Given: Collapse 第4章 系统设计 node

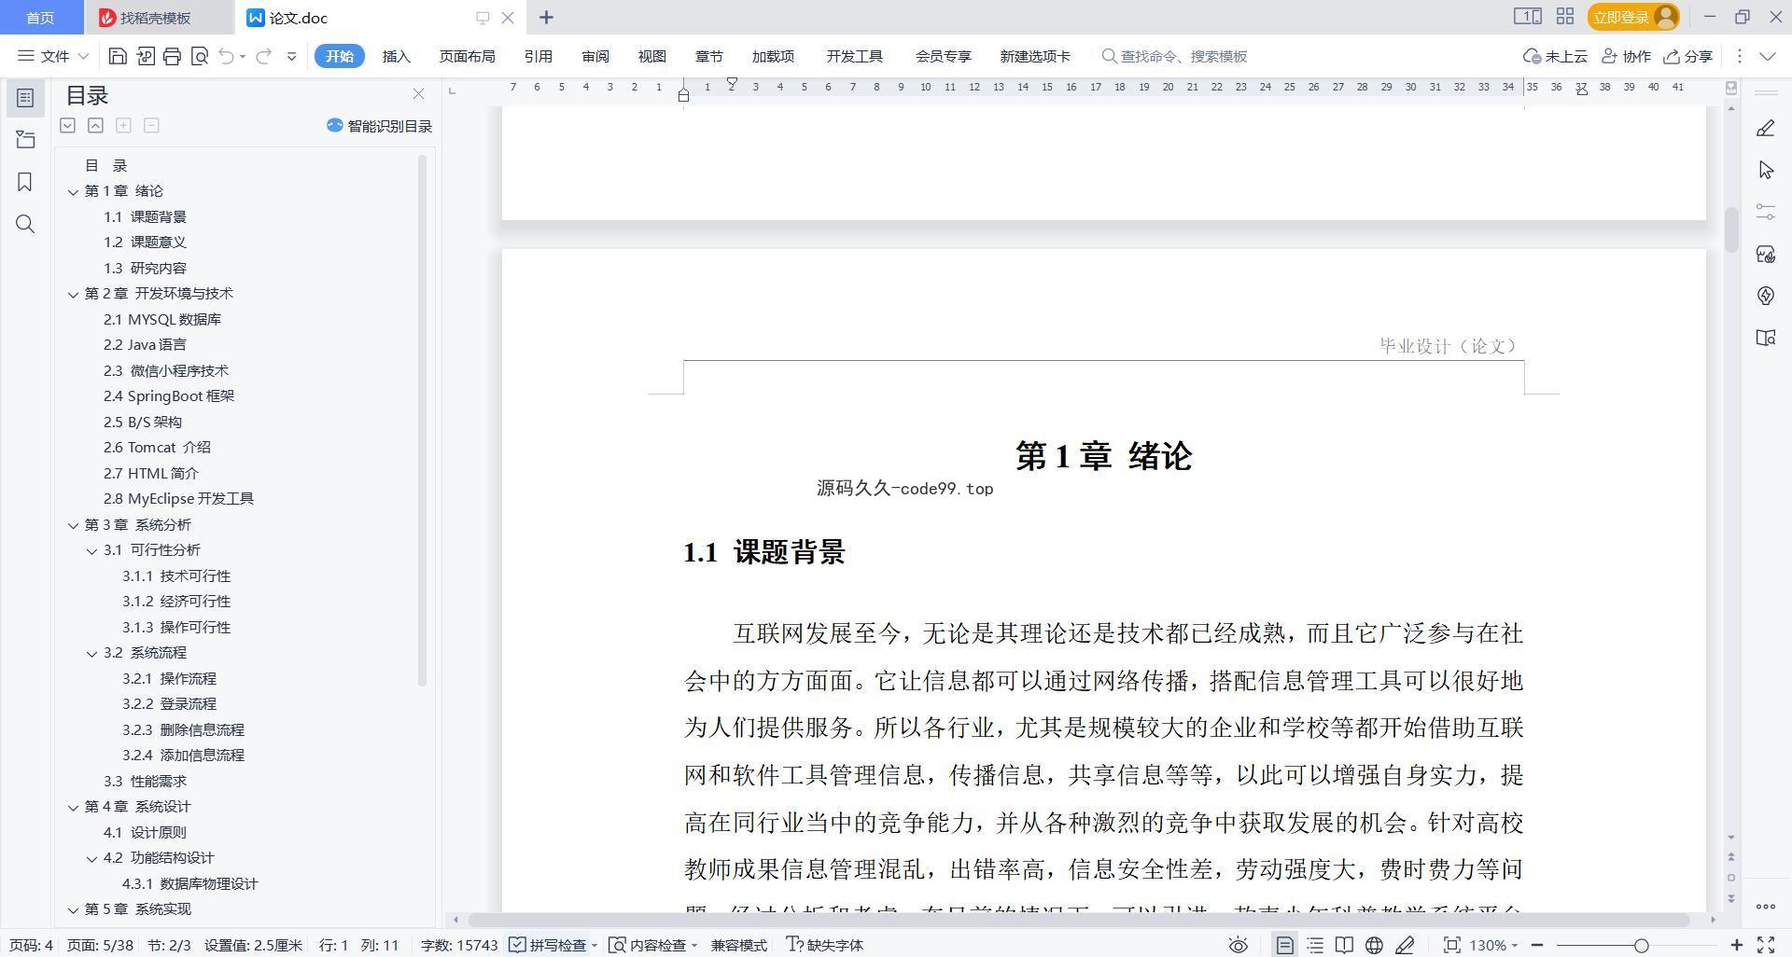Looking at the screenshot, I should click(73, 807).
